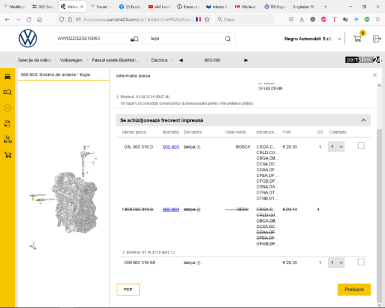The image size is (385, 308).
Task: Click the Electrica breadcrumb
Action: 159,60
